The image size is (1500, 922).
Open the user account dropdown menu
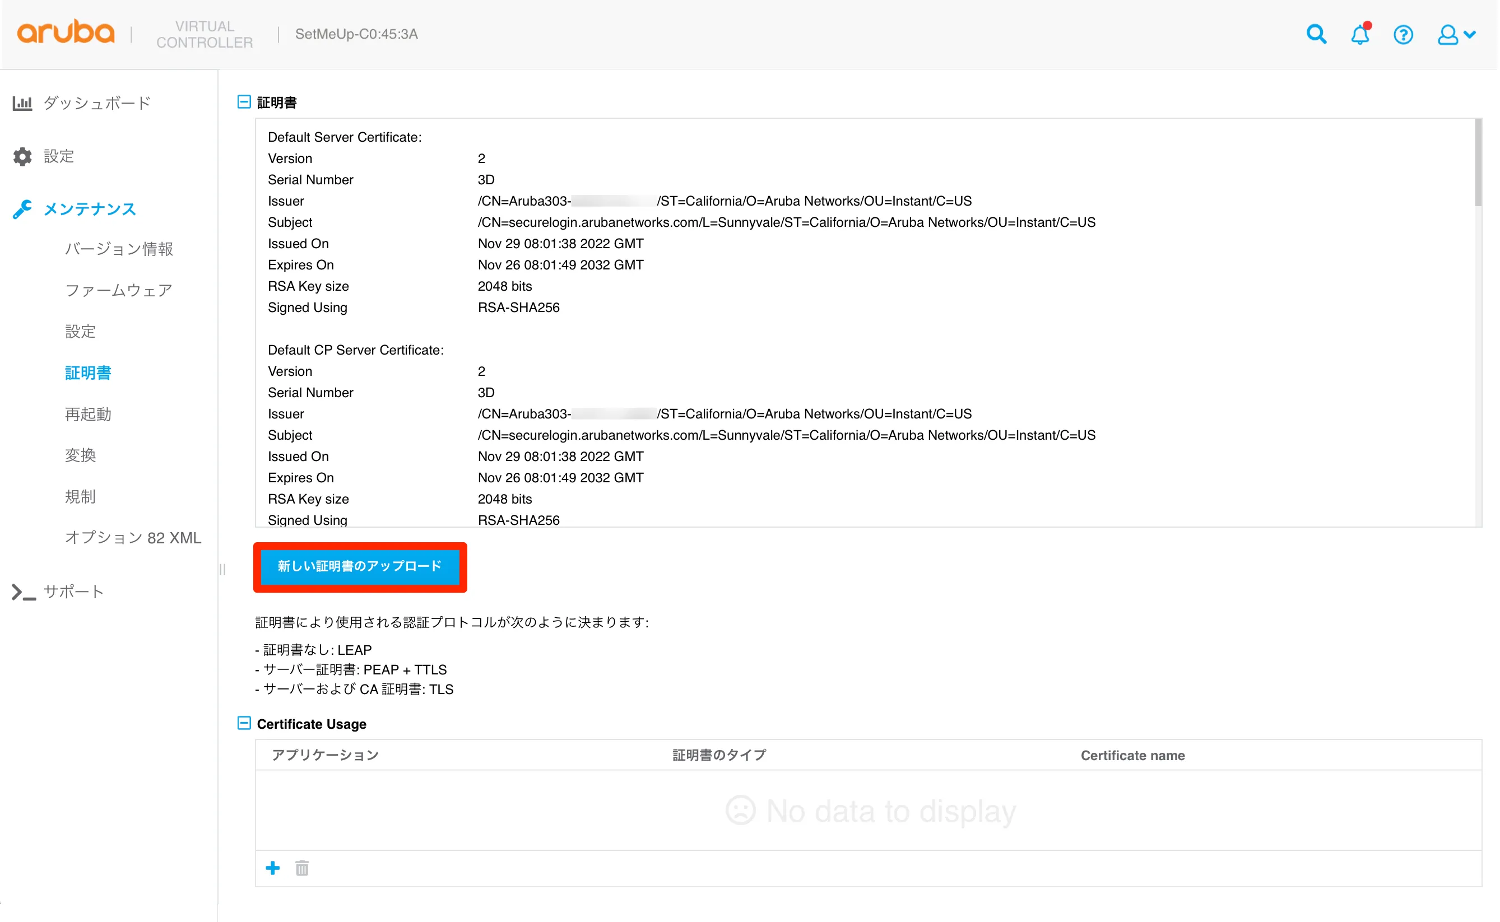point(1457,35)
